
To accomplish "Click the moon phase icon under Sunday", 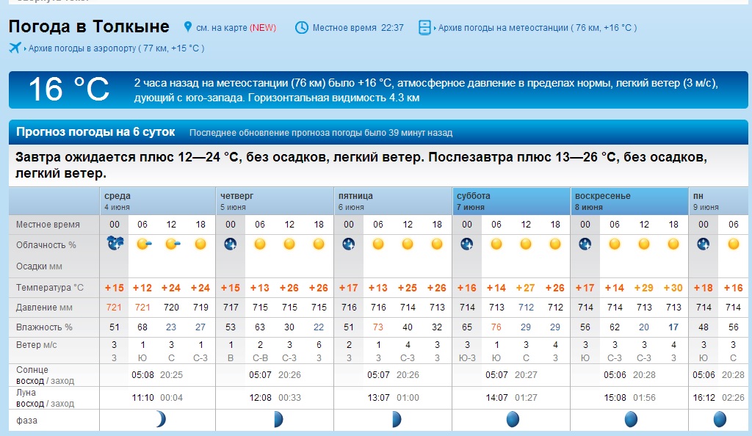I will click(631, 419).
